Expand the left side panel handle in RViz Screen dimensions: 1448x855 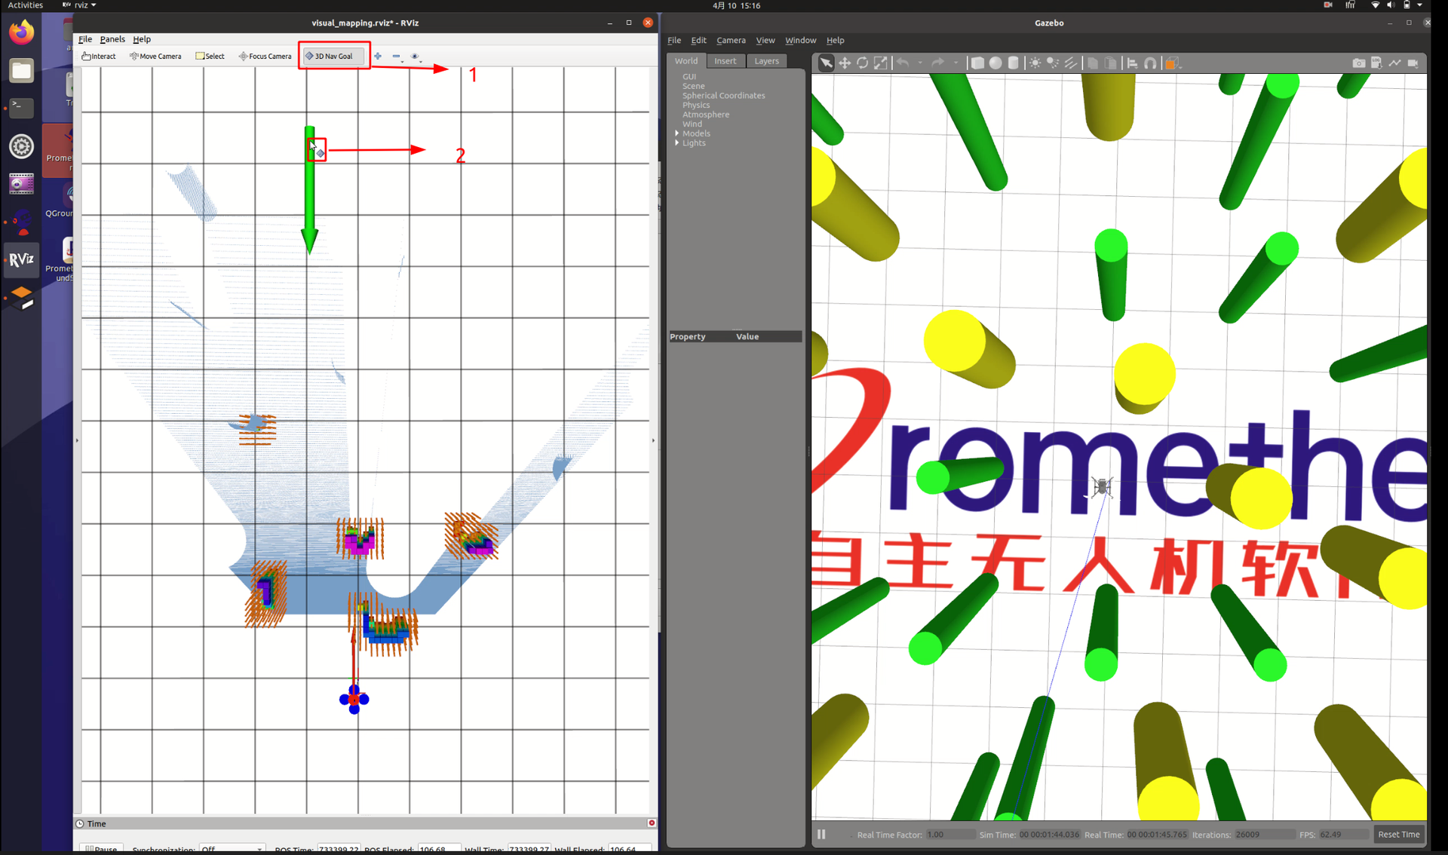coord(77,440)
